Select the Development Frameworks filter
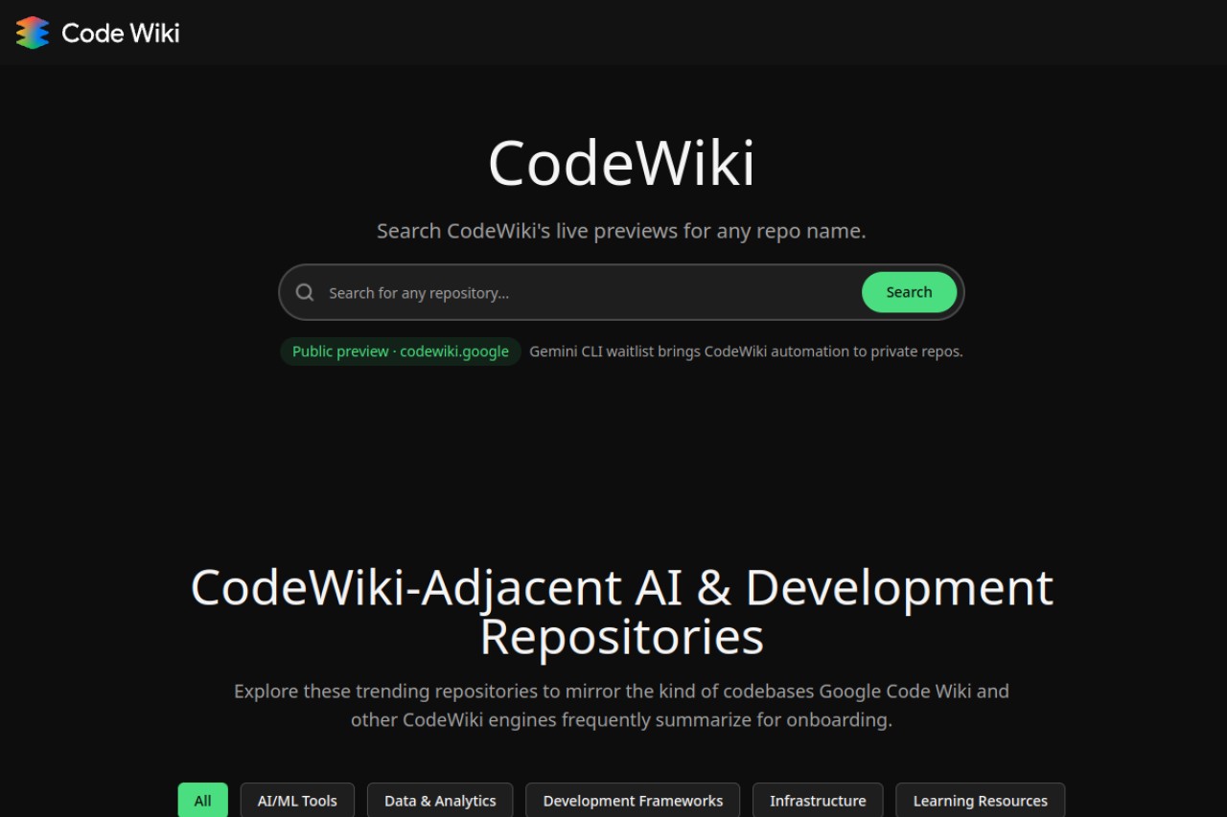This screenshot has height=817, width=1227. point(633,801)
